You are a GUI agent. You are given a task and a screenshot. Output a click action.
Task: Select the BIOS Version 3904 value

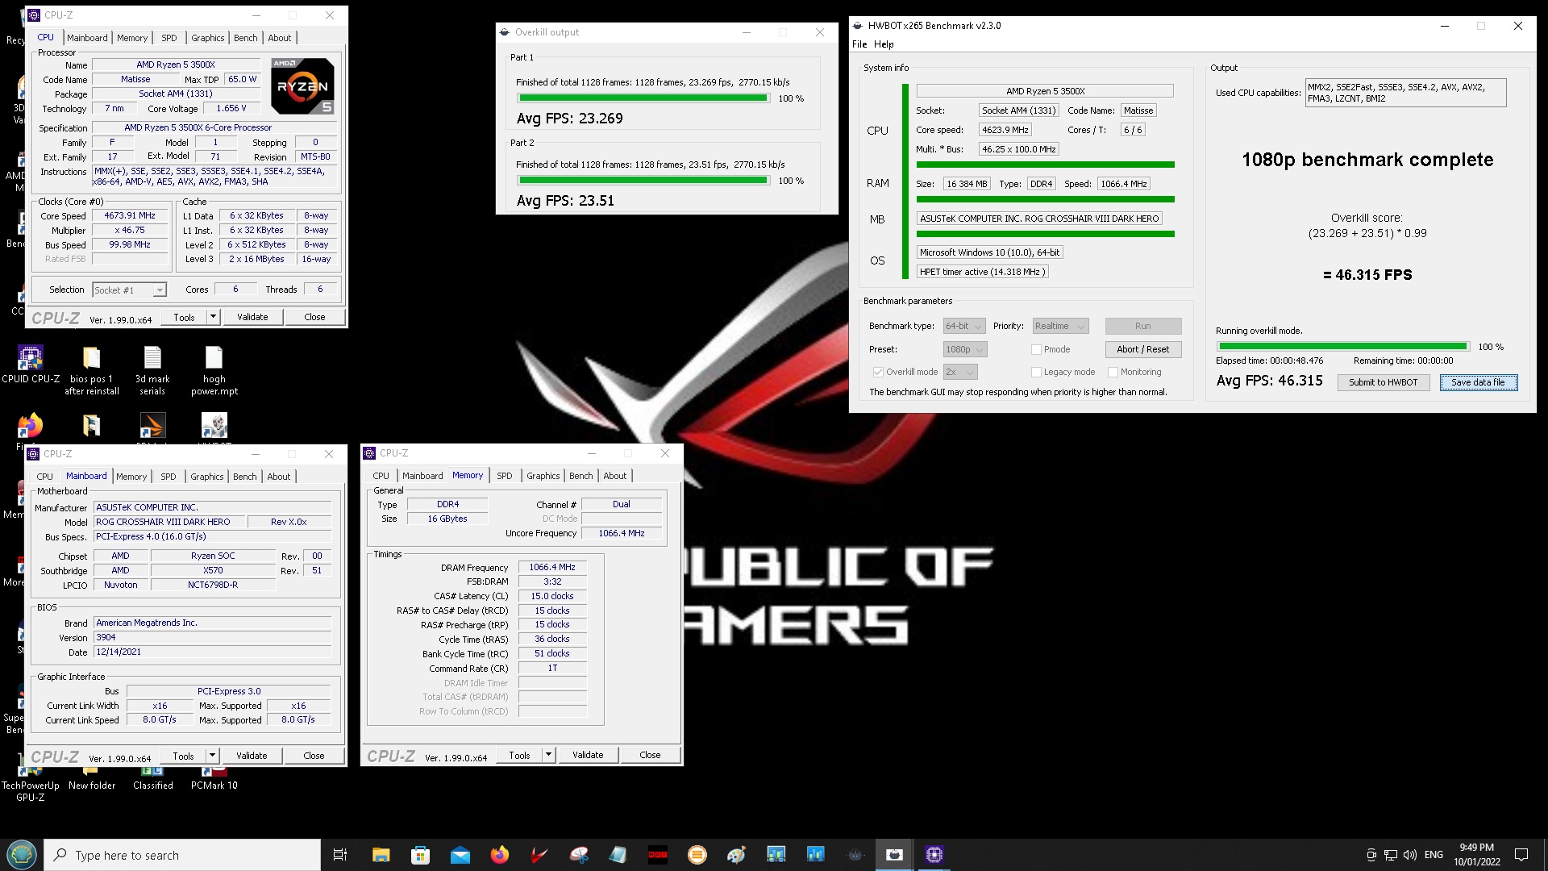212,638
